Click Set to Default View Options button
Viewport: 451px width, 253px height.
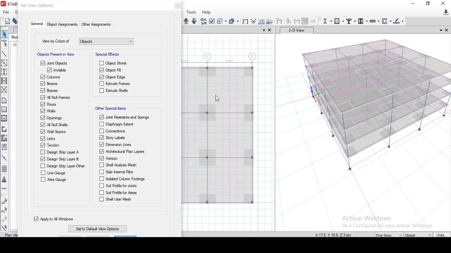point(98,229)
